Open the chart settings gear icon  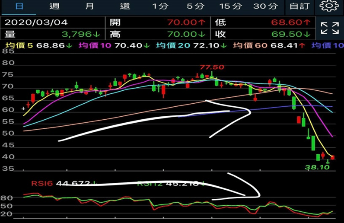tap(329, 6)
